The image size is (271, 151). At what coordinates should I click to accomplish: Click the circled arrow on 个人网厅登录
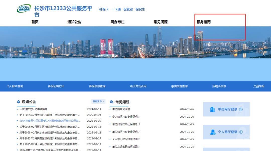pos(241,132)
